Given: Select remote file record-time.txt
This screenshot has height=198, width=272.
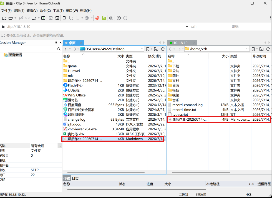Looking at the screenshot, I should click(x=219, y=110).
